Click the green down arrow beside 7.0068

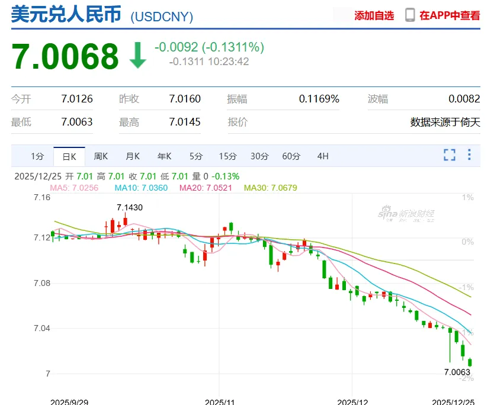coord(137,56)
